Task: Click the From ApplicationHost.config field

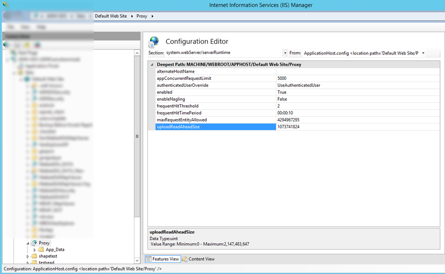Action: (x=361, y=53)
